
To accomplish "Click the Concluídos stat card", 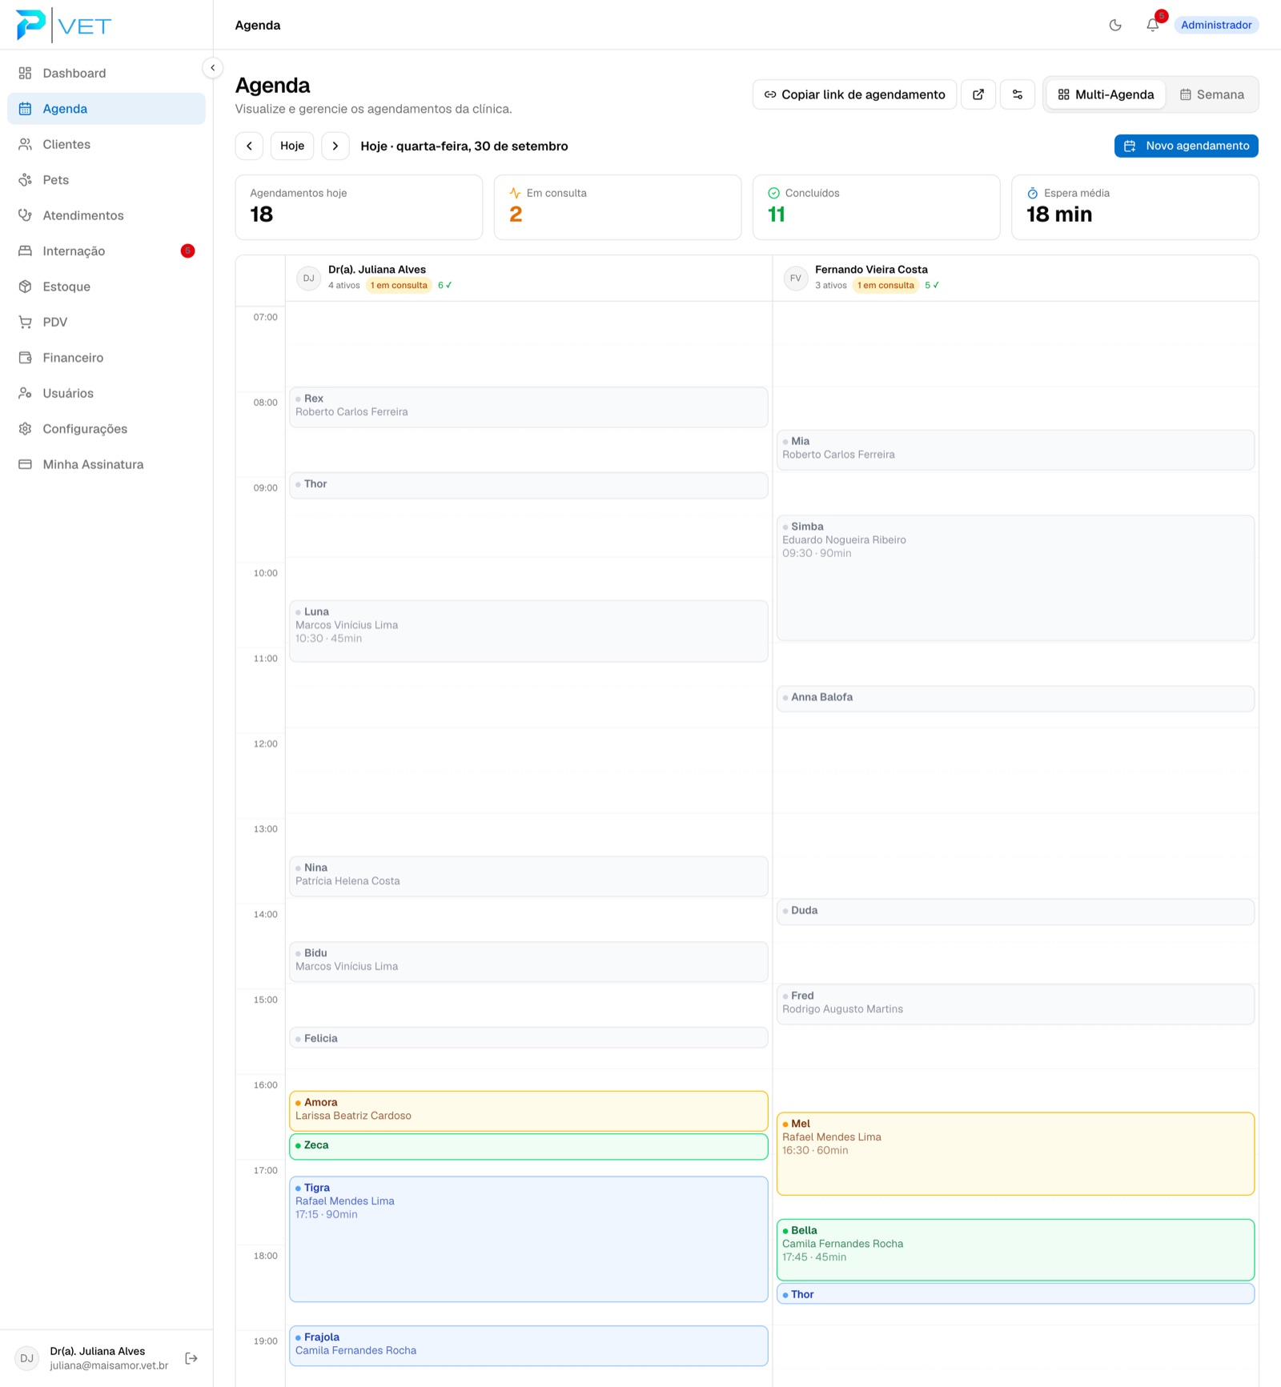I will (876, 207).
